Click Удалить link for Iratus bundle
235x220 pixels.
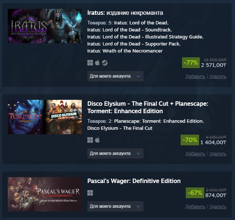pyautogui.click(x=218, y=77)
